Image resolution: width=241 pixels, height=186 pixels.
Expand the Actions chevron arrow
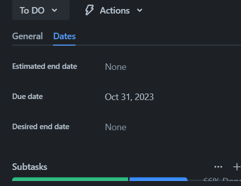[x=140, y=11]
